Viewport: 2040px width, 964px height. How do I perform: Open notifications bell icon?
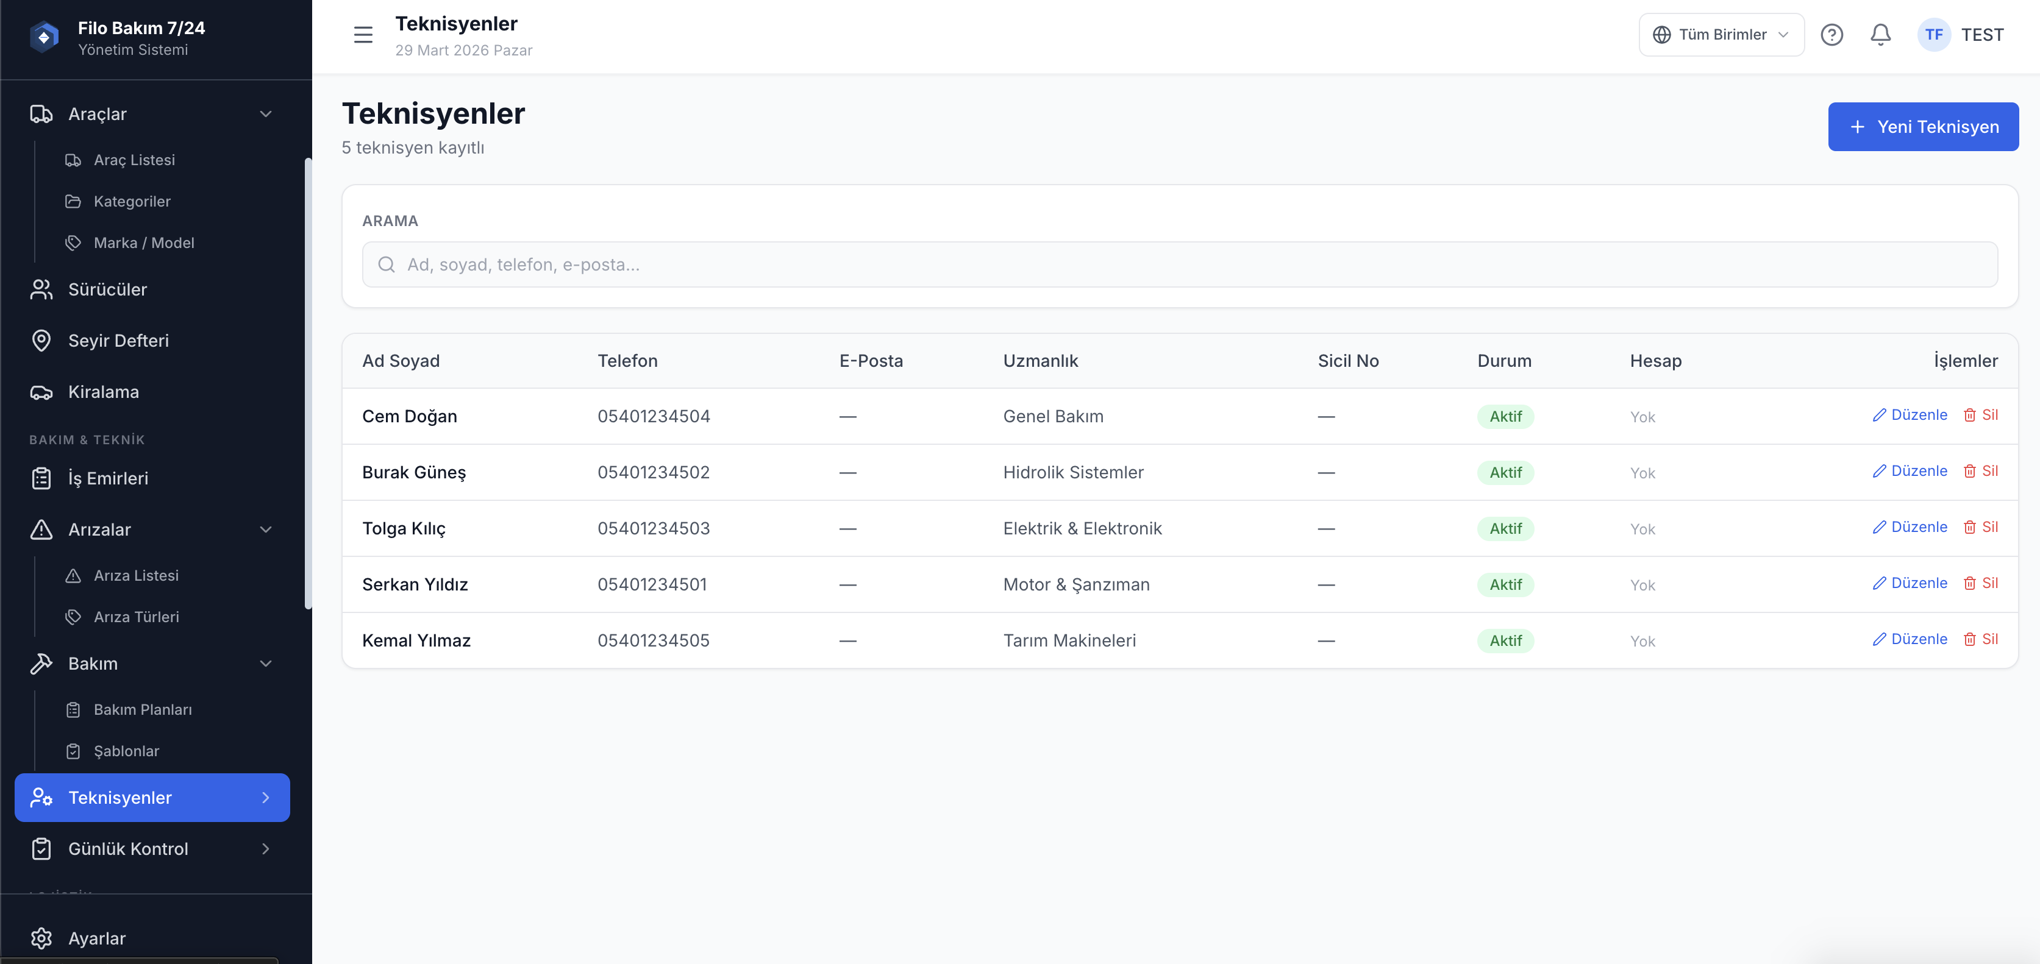coord(1880,35)
